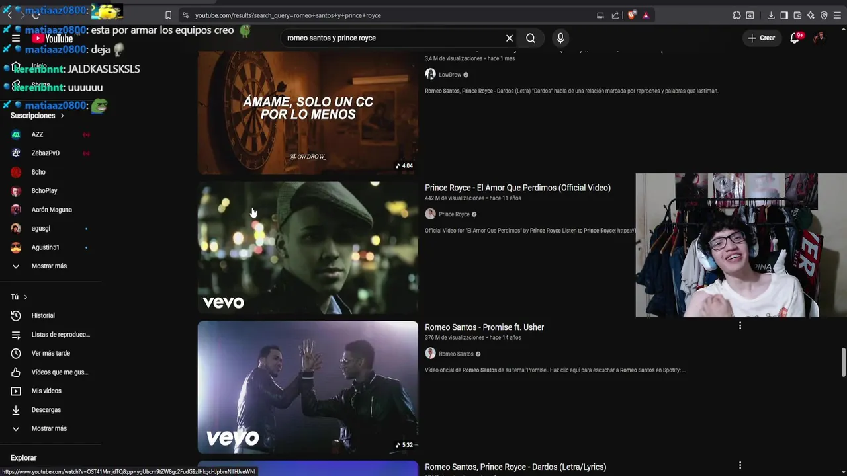Open the Brave VPN shield icon

coord(824,15)
